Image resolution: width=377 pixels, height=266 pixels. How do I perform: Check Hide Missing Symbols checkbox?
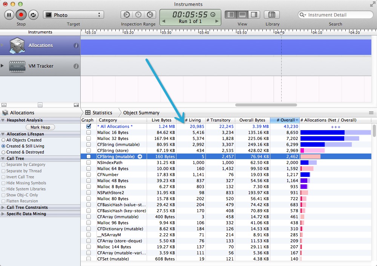point(3,183)
